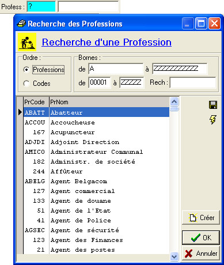Viewport: 224px width, 265px height.
Task: Select the Affûteur row
Action: coord(96,171)
